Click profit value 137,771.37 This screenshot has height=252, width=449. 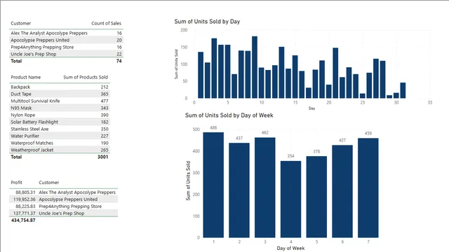coord(25,213)
